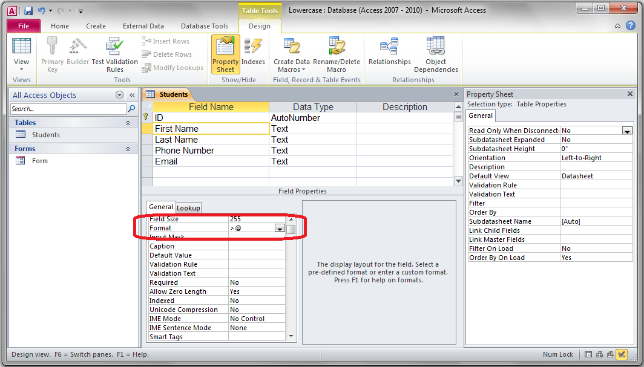Image resolution: width=644 pixels, height=367 pixels.
Task: Click the Default View value Datasheet
Action: click(596, 176)
